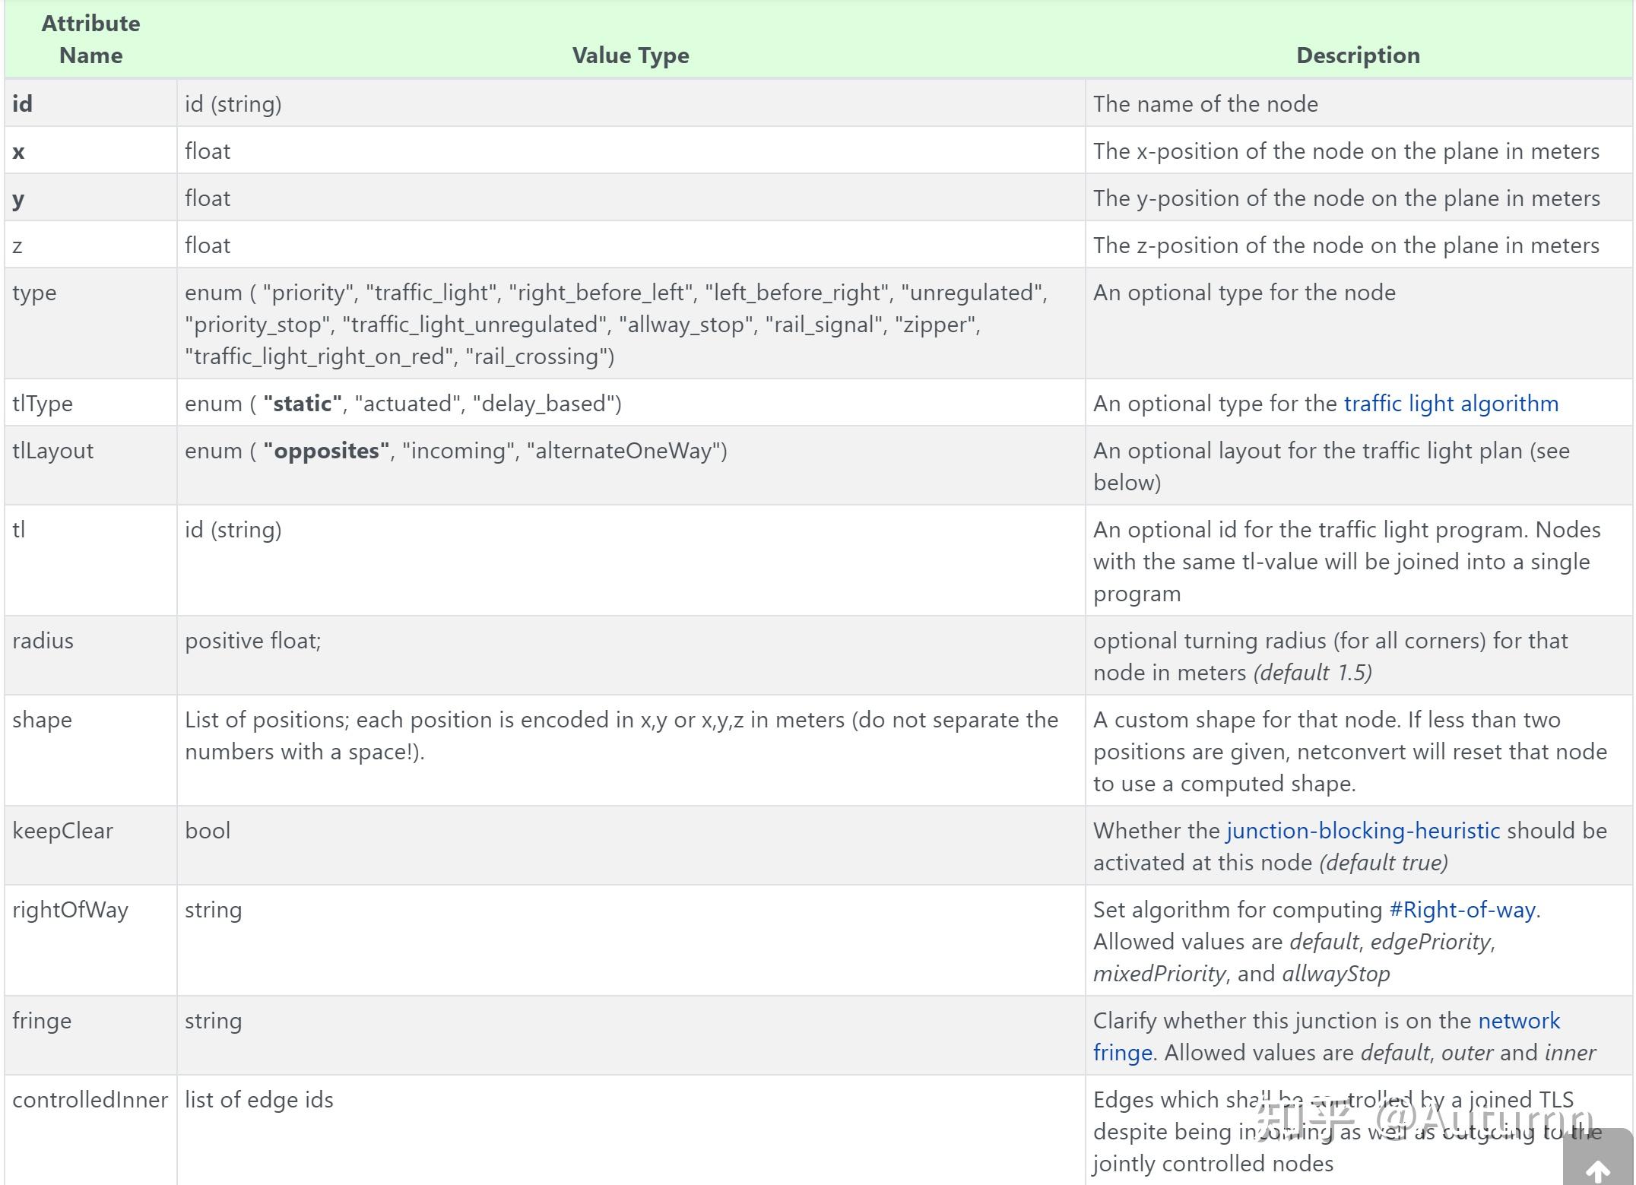
Task: Click the Description column header
Action: pos(1358,55)
